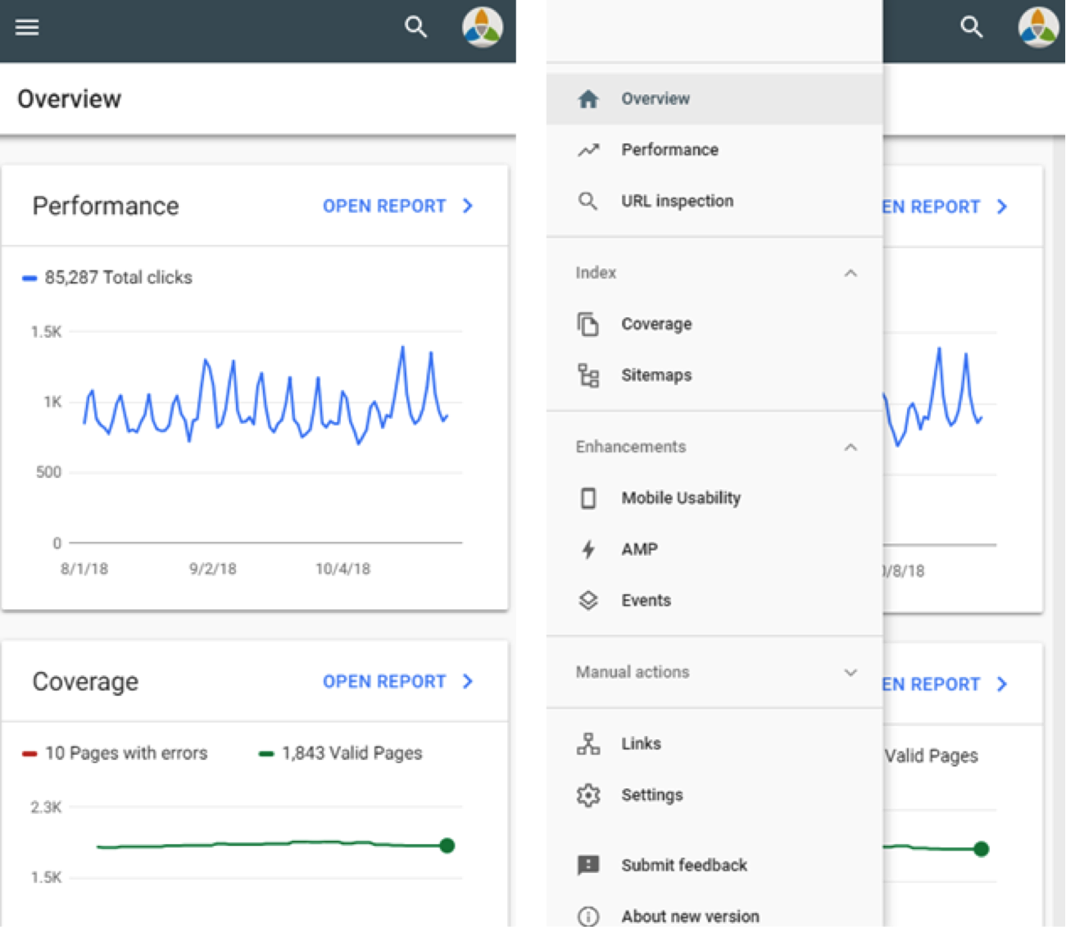Click the Links network icon
The height and width of the screenshot is (927, 1066).
588,743
